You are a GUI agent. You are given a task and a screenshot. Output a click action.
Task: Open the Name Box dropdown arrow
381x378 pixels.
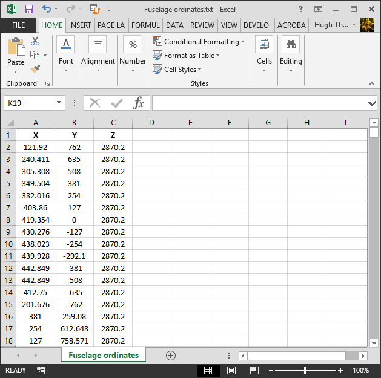[x=59, y=103]
